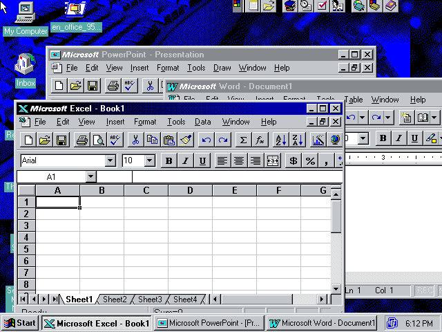Click the Select All corner button
Image resolution: width=442 pixels, height=332 pixels.
(26, 190)
